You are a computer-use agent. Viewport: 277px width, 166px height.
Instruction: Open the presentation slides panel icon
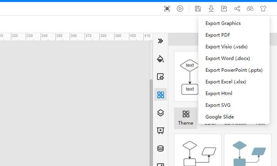pos(160,131)
